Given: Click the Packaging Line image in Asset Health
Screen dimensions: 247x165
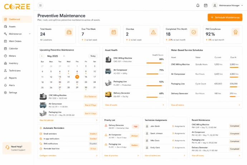Looking at the screenshot, I should (108, 83).
